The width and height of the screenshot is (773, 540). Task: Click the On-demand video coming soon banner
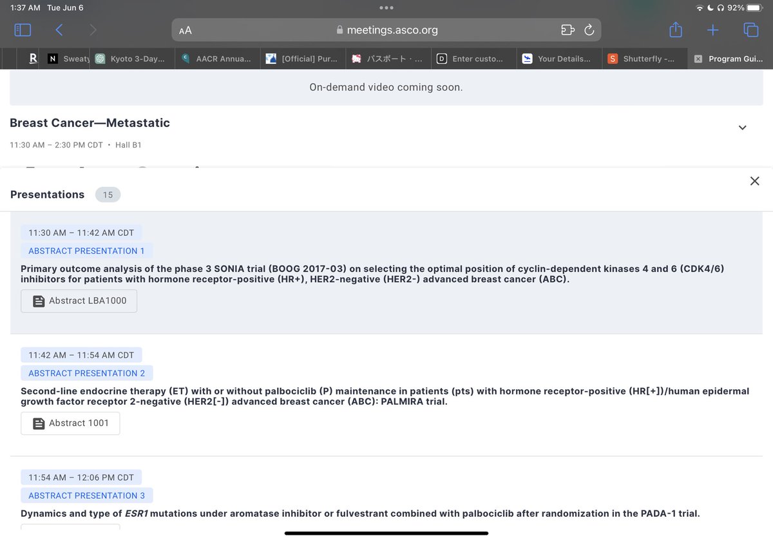pos(386,87)
